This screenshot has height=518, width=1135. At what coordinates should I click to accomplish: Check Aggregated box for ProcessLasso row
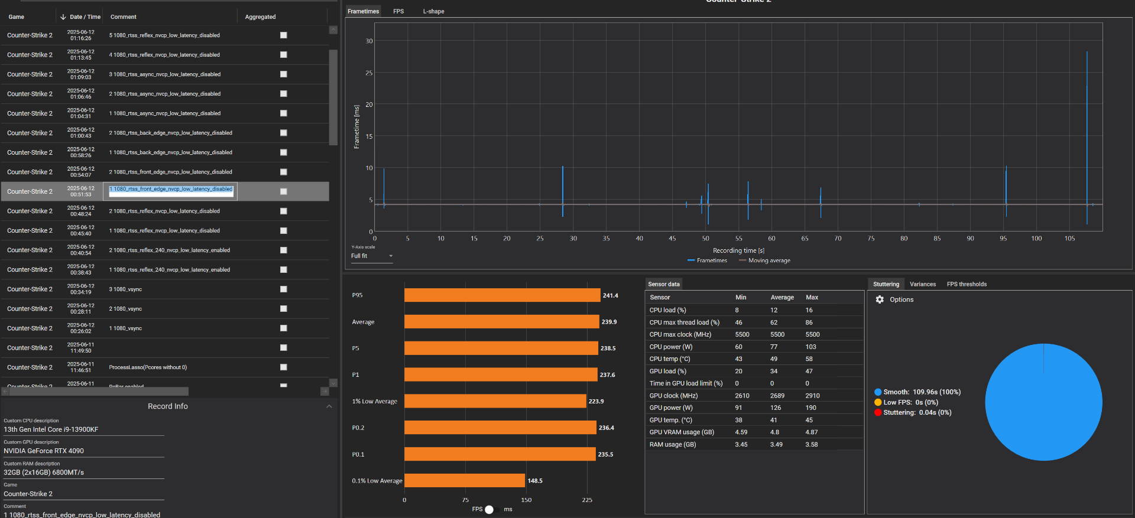(284, 367)
